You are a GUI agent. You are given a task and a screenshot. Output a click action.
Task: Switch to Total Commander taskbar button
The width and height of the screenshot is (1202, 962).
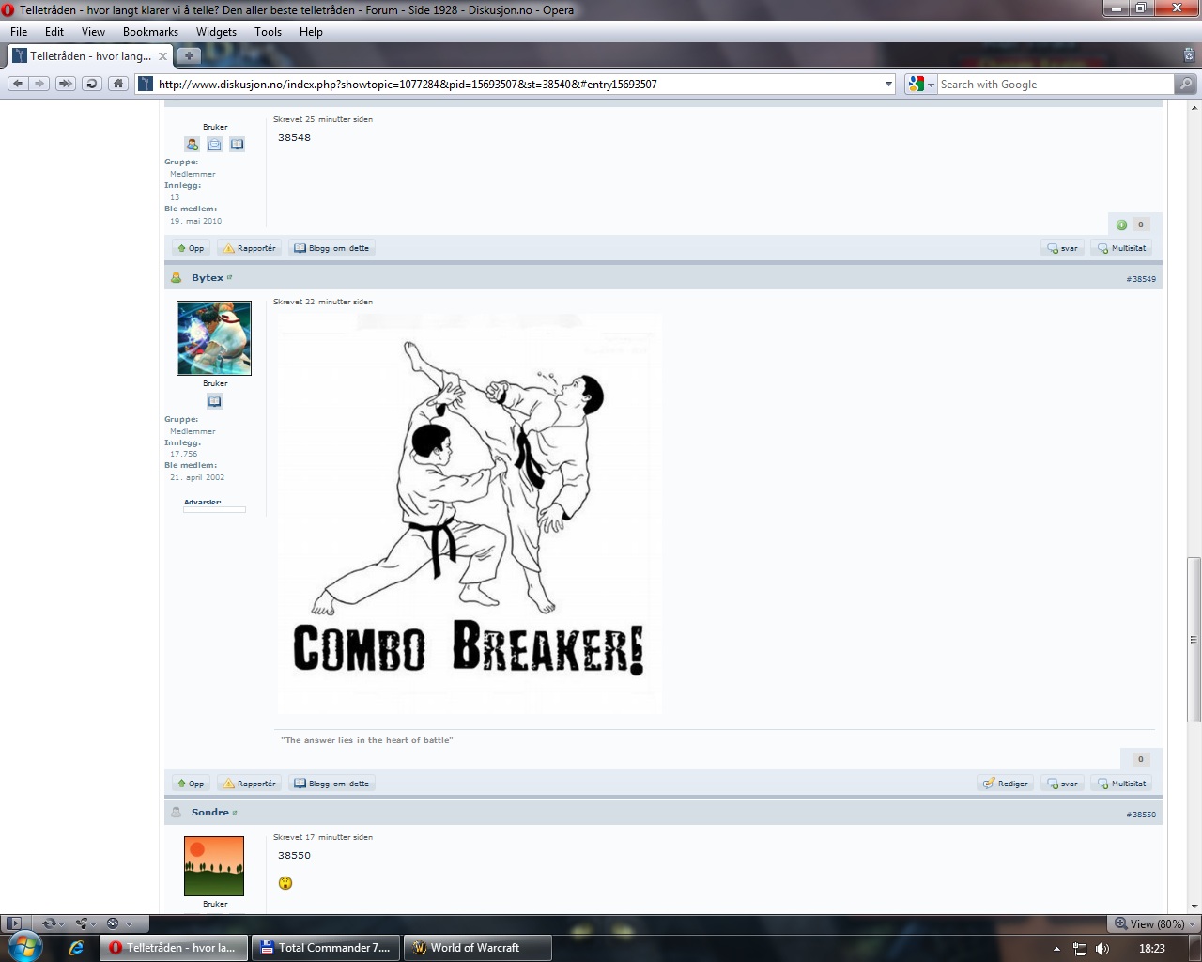point(326,948)
